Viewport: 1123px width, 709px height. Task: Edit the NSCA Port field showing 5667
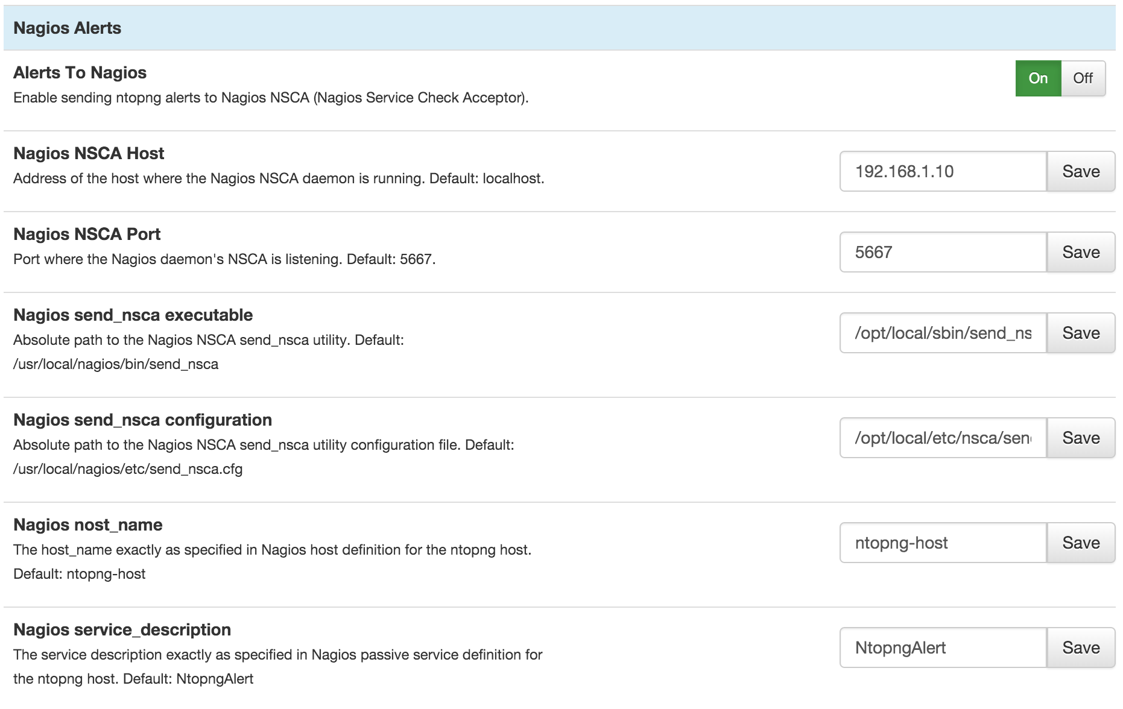943,252
